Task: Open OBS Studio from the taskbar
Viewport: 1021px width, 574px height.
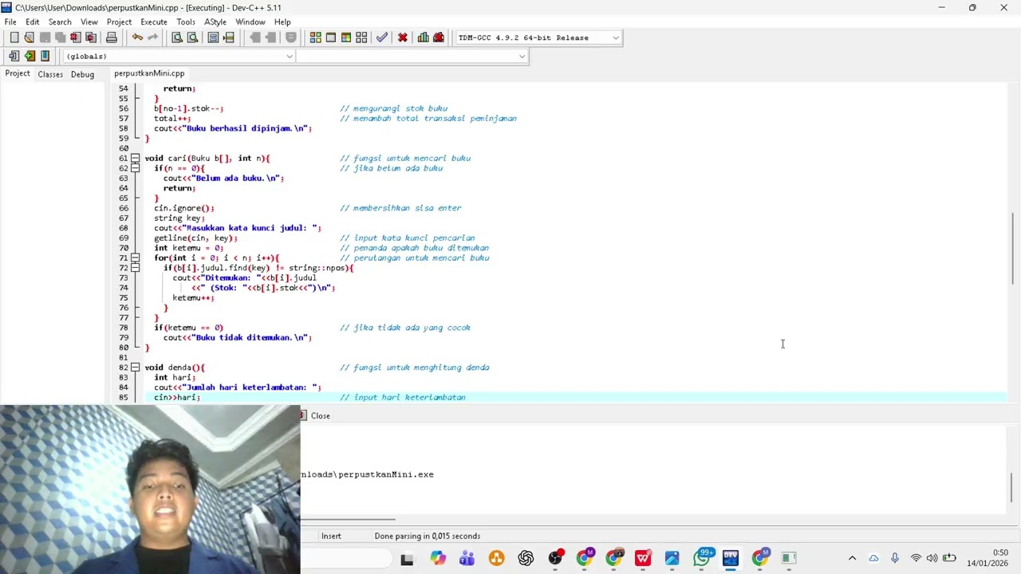Action: (555, 558)
